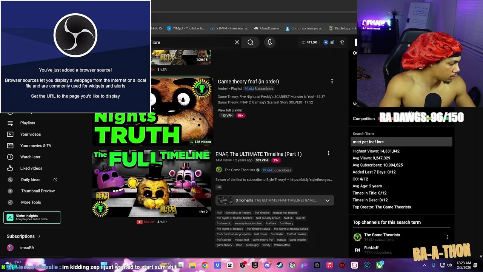Open imsoRA subscription channel
Viewport: 483px width, 272px height.
27,247
